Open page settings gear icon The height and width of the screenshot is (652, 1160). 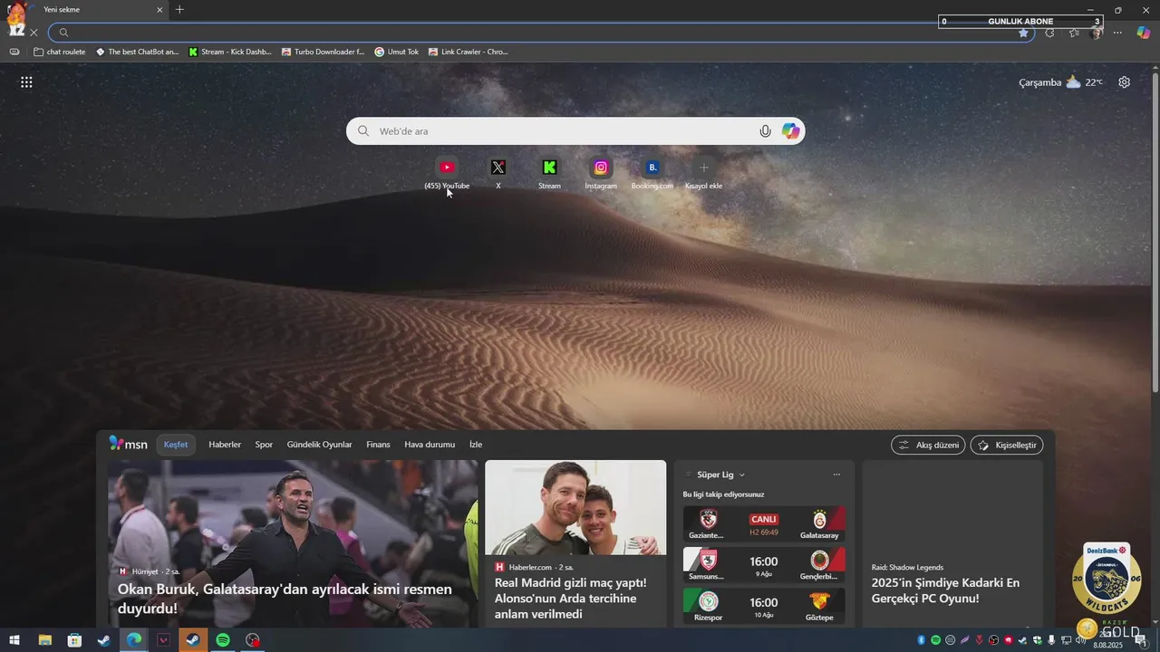click(x=1124, y=82)
